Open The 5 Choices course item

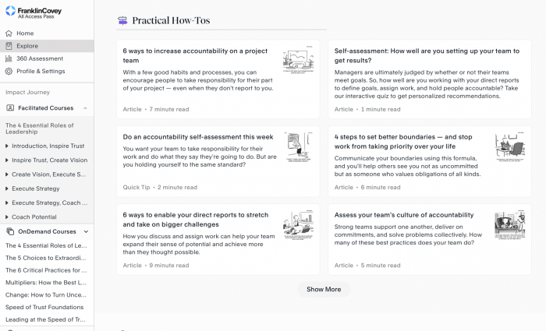46,258
